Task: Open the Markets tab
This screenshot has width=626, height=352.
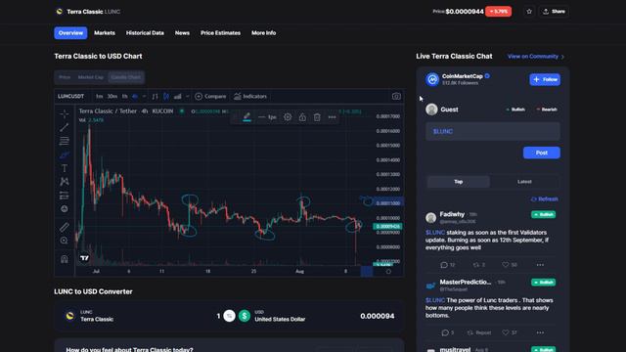Action: point(105,32)
